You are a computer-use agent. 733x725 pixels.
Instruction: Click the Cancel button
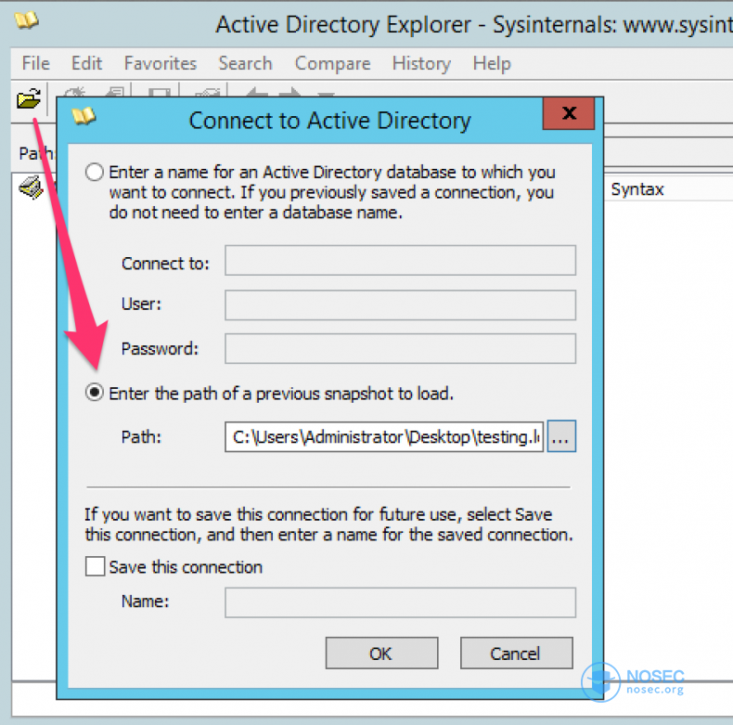tap(516, 653)
